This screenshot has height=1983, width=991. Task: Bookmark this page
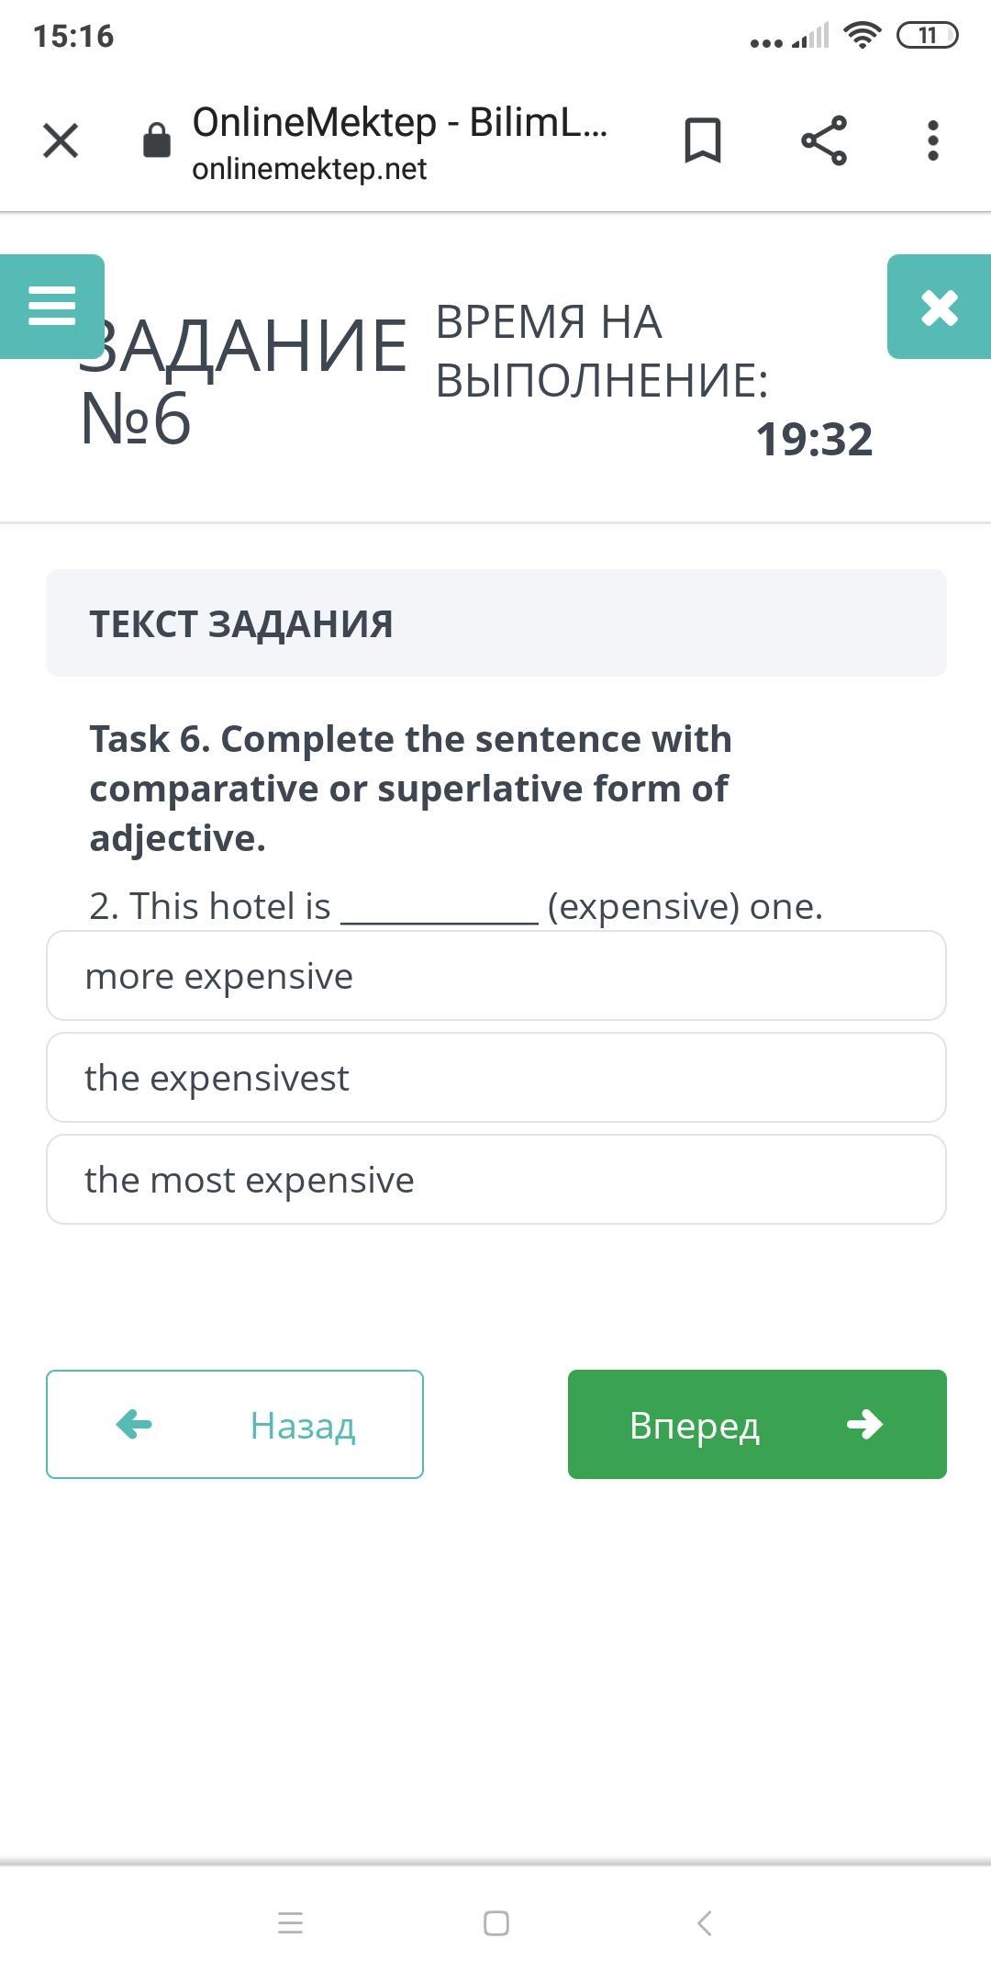tap(703, 140)
